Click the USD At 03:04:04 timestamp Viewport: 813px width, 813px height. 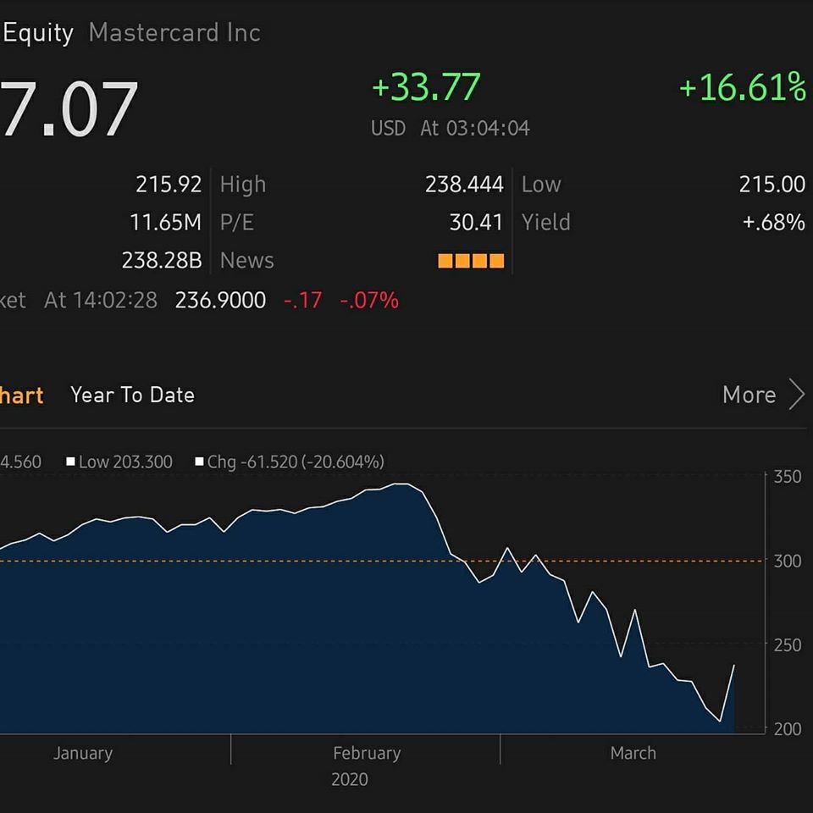[450, 128]
